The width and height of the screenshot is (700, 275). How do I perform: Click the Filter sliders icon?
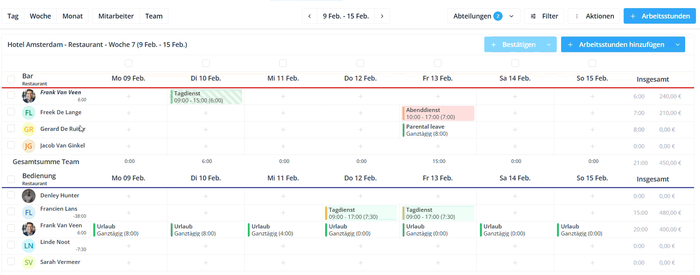533,16
